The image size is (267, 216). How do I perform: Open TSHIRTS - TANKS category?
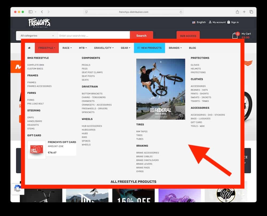click(199, 101)
